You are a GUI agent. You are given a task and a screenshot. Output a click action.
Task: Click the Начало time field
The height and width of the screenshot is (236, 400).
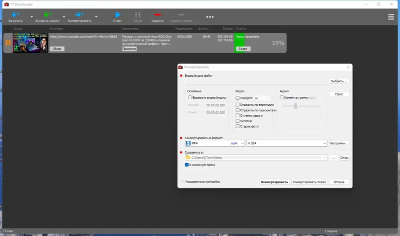(215, 105)
